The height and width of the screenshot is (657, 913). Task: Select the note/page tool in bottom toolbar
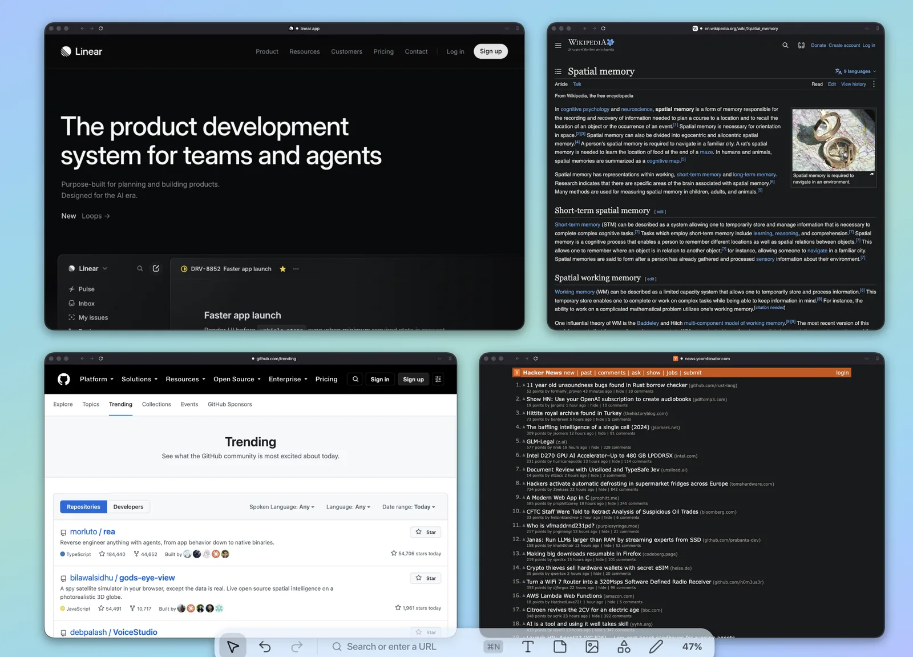tap(560, 647)
